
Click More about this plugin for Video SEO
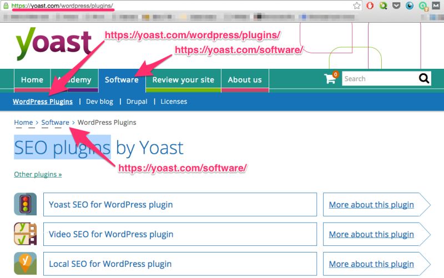[x=371, y=234]
